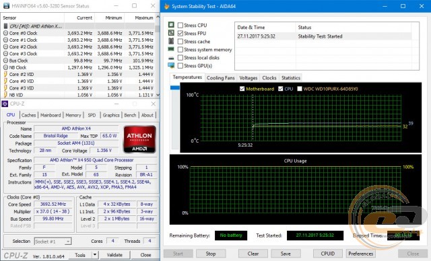The image size is (431, 261).
Task: Open AIDA64 Preferences
Action: click(361, 254)
